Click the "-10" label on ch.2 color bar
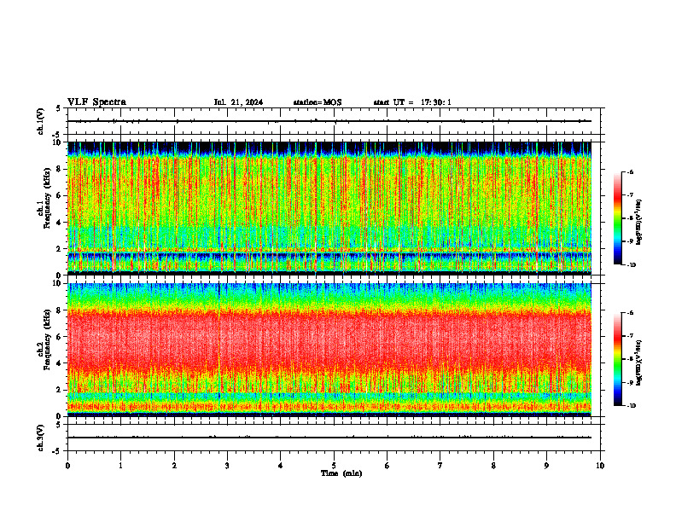This screenshot has height=522, width=676. point(631,406)
